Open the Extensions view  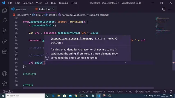(x=5, y=51)
